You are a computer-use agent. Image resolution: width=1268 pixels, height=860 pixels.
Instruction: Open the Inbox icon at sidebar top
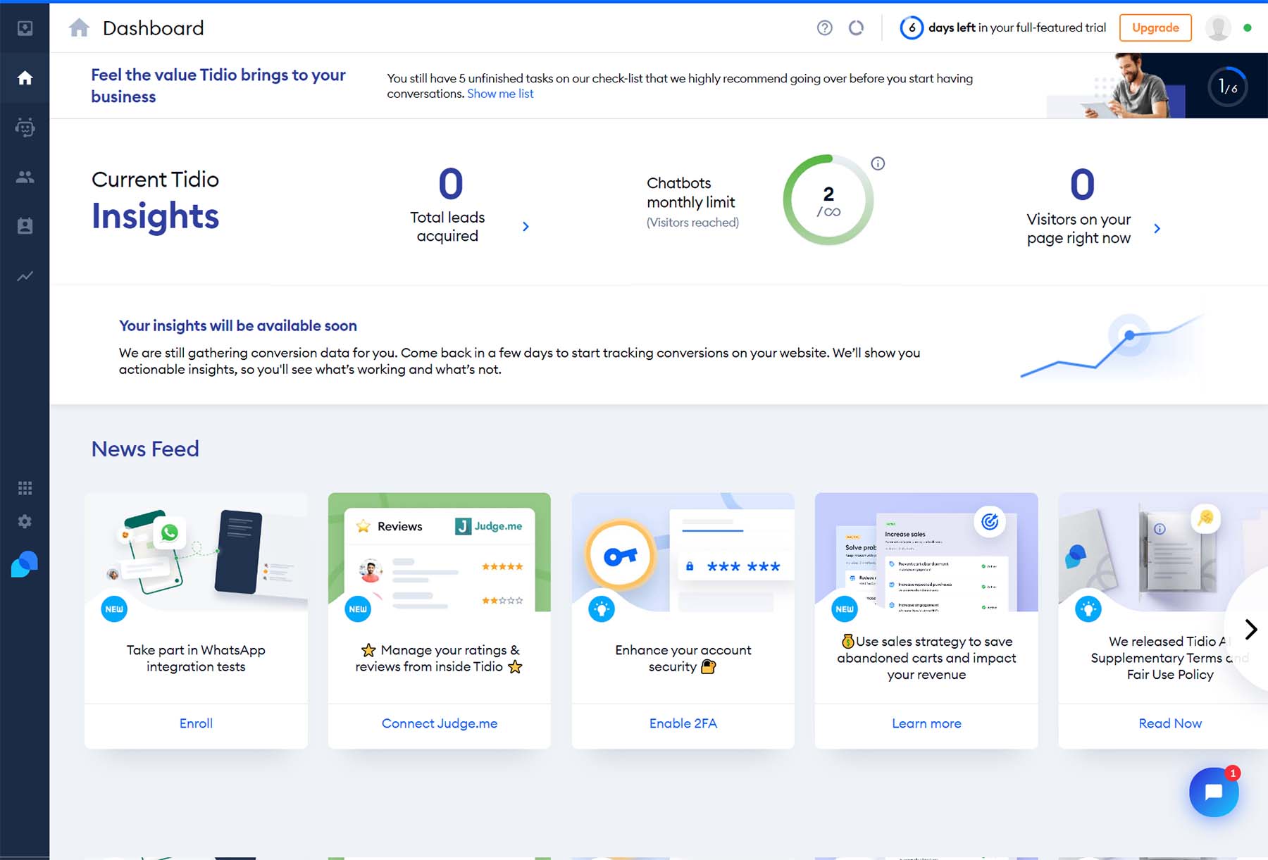coord(25,28)
